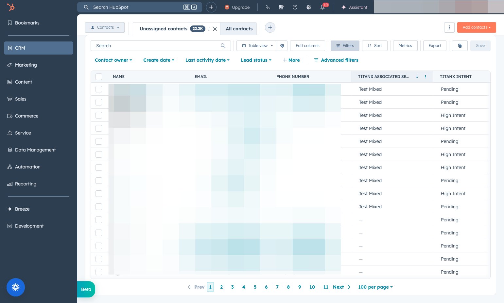
Task: Open the settings gear in top bar
Action: tap(309, 7)
